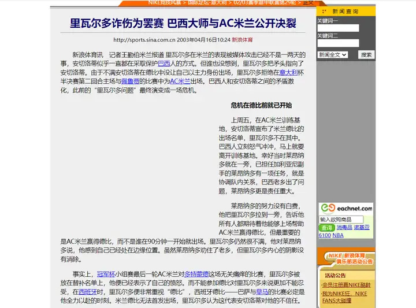Focus the 关键词二 keyword input field

click(337, 43)
